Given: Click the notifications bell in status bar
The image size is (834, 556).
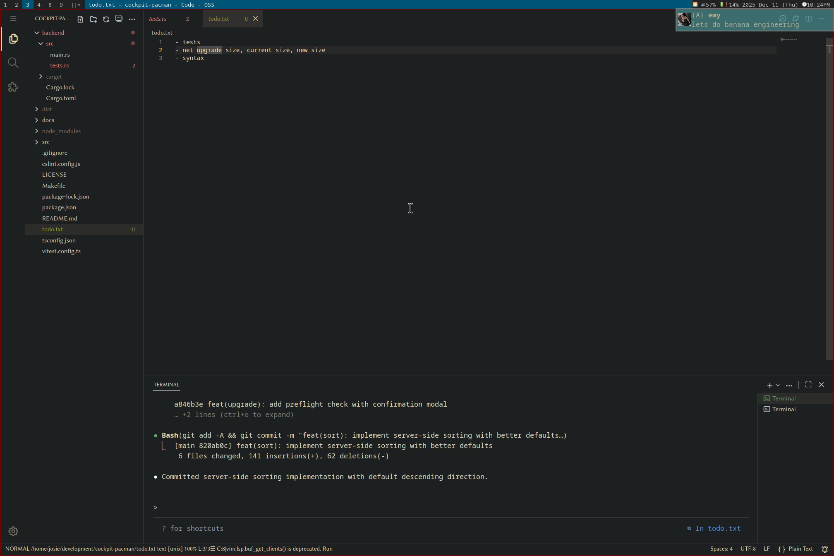Looking at the screenshot, I should click(x=824, y=549).
